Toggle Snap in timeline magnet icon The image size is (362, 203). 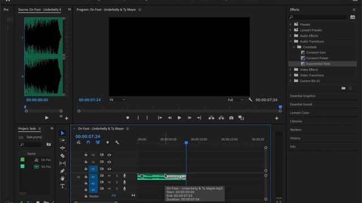coord(88,143)
